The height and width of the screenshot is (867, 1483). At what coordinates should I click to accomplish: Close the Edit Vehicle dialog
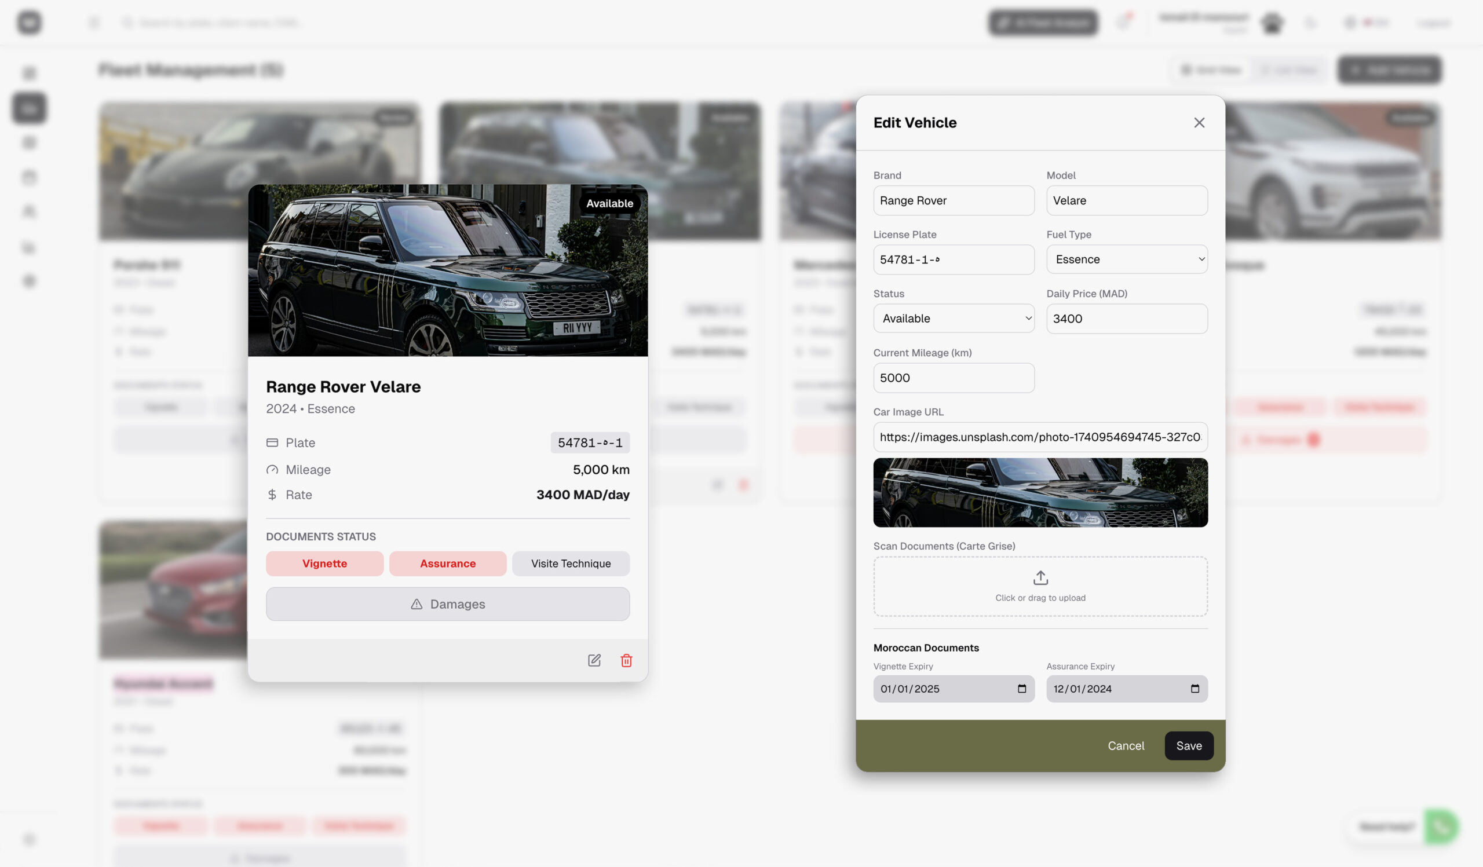(1199, 122)
